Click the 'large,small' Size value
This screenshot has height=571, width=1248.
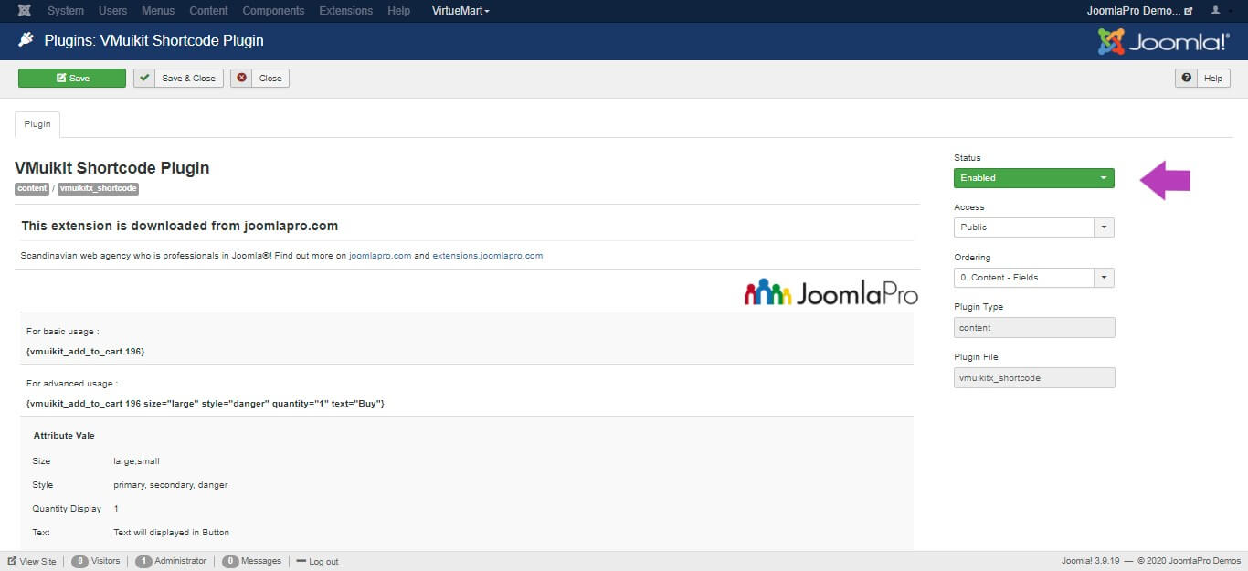pyautogui.click(x=136, y=461)
